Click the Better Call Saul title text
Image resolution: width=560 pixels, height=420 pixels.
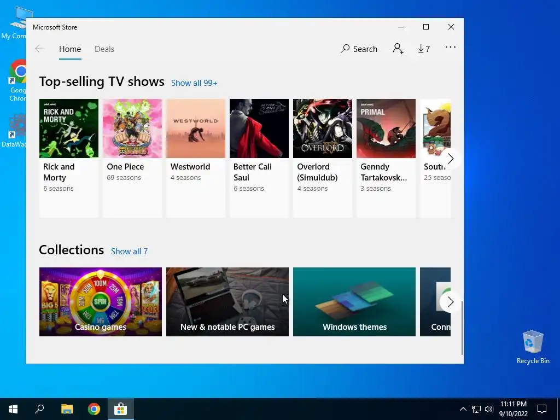coord(253,172)
